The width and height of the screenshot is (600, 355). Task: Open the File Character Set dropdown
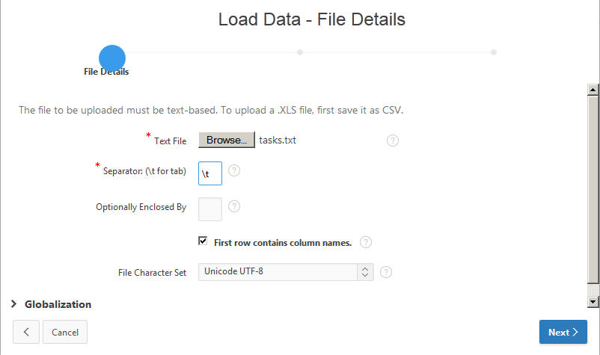285,271
